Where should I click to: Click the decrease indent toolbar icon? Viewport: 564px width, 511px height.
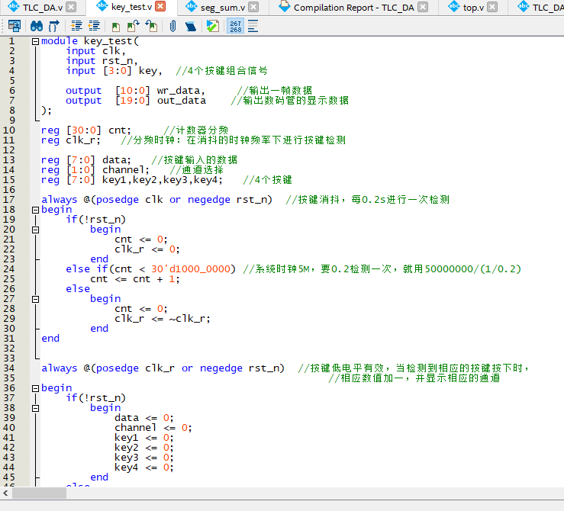coord(94,26)
